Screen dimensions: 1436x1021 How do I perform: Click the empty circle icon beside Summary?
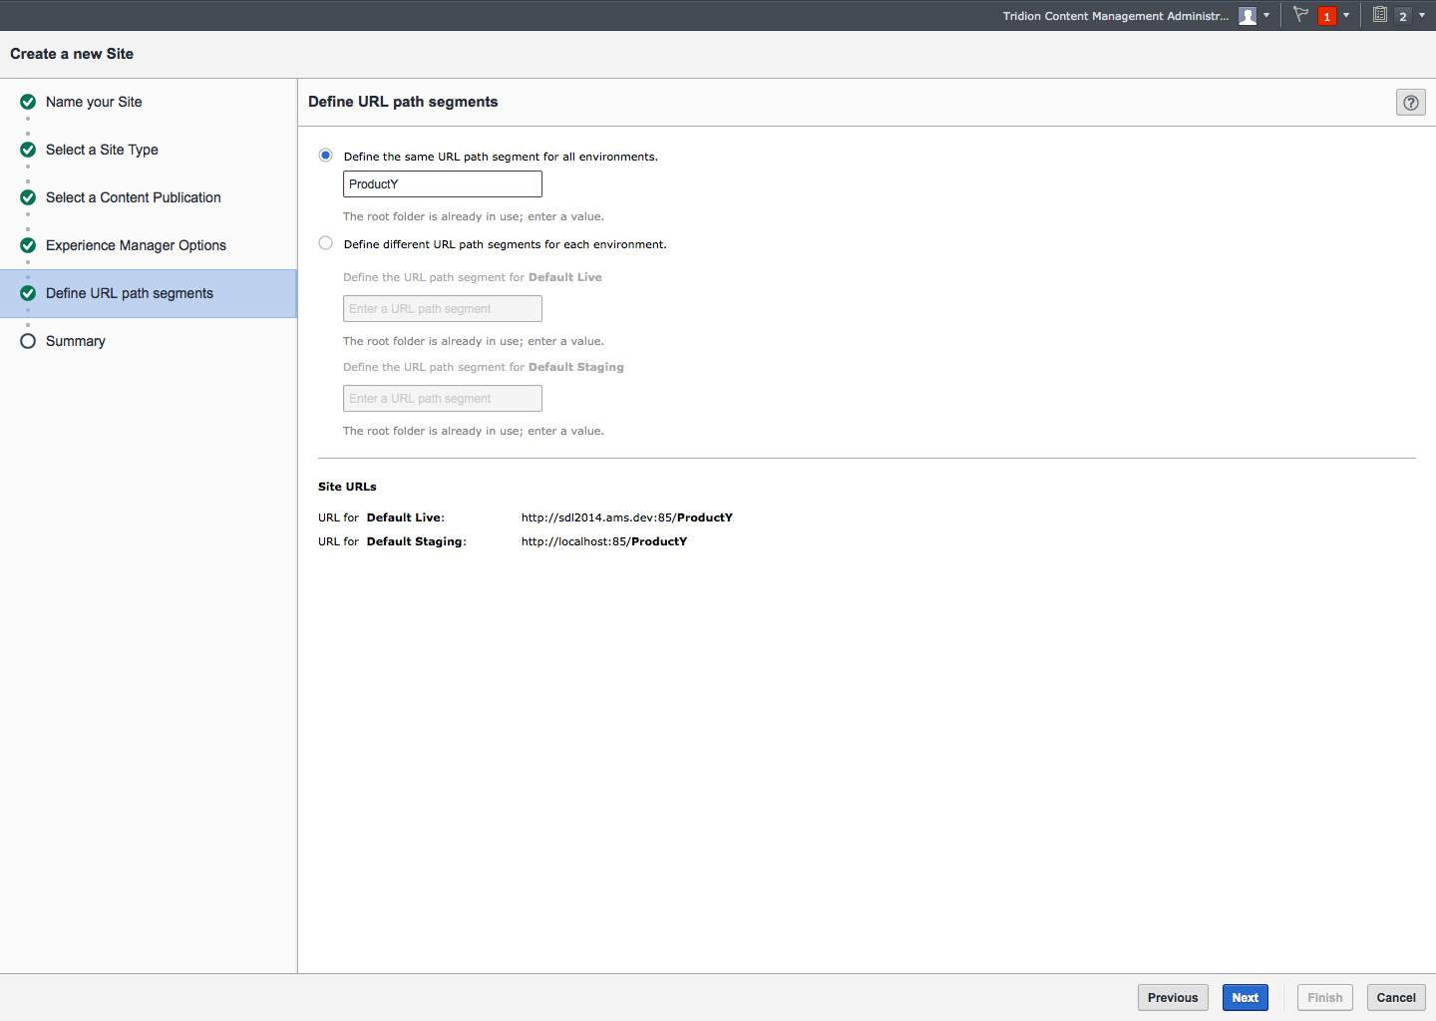28,341
